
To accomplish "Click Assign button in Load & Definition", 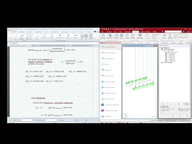I will click(x=172, y=116).
